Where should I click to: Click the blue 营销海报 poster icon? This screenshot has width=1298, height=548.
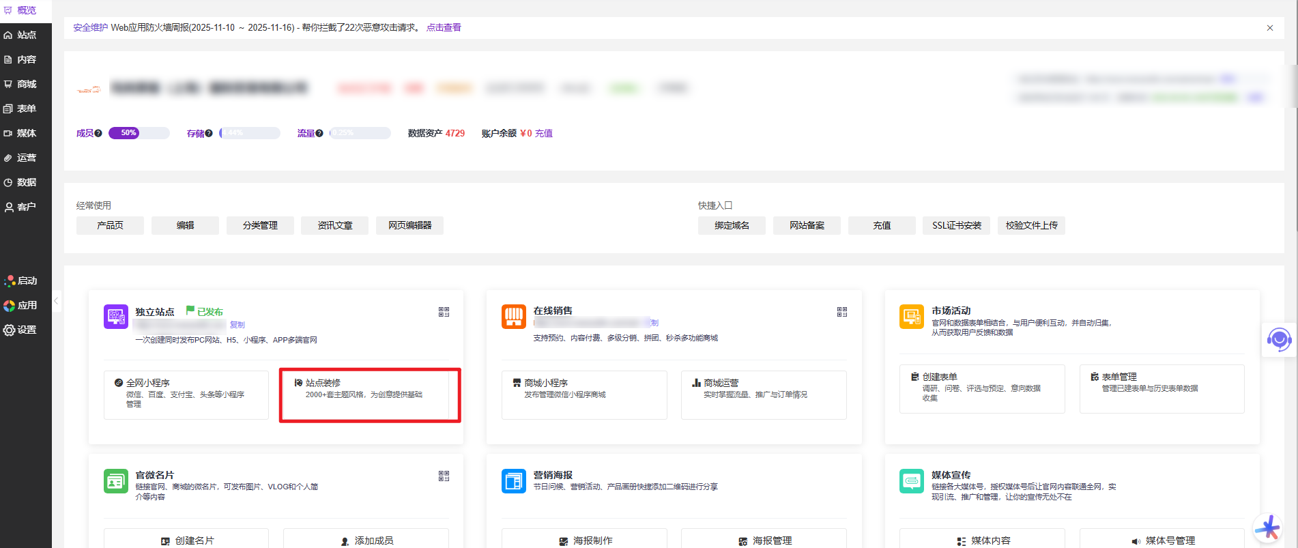[513, 480]
